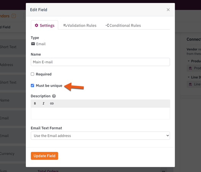
Task: Click inside the Description text area
Action: 100,113
